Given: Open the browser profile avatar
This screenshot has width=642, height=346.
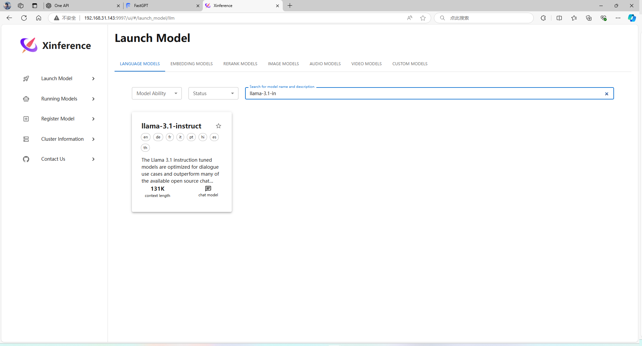Looking at the screenshot, I should [7, 6].
